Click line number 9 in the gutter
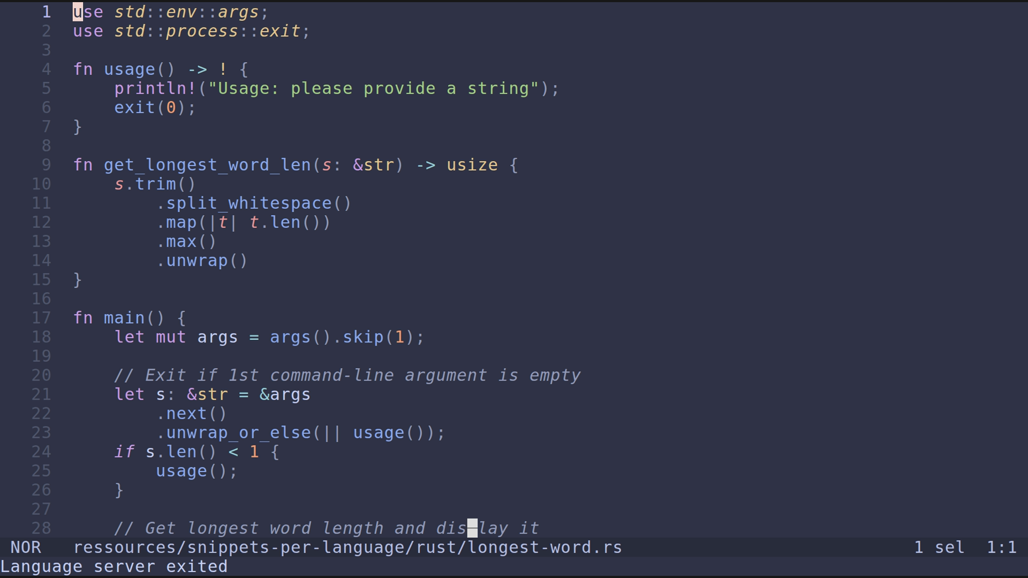The image size is (1028, 578). coord(46,165)
